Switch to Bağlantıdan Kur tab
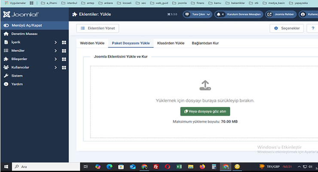 (x=205, y=43)
